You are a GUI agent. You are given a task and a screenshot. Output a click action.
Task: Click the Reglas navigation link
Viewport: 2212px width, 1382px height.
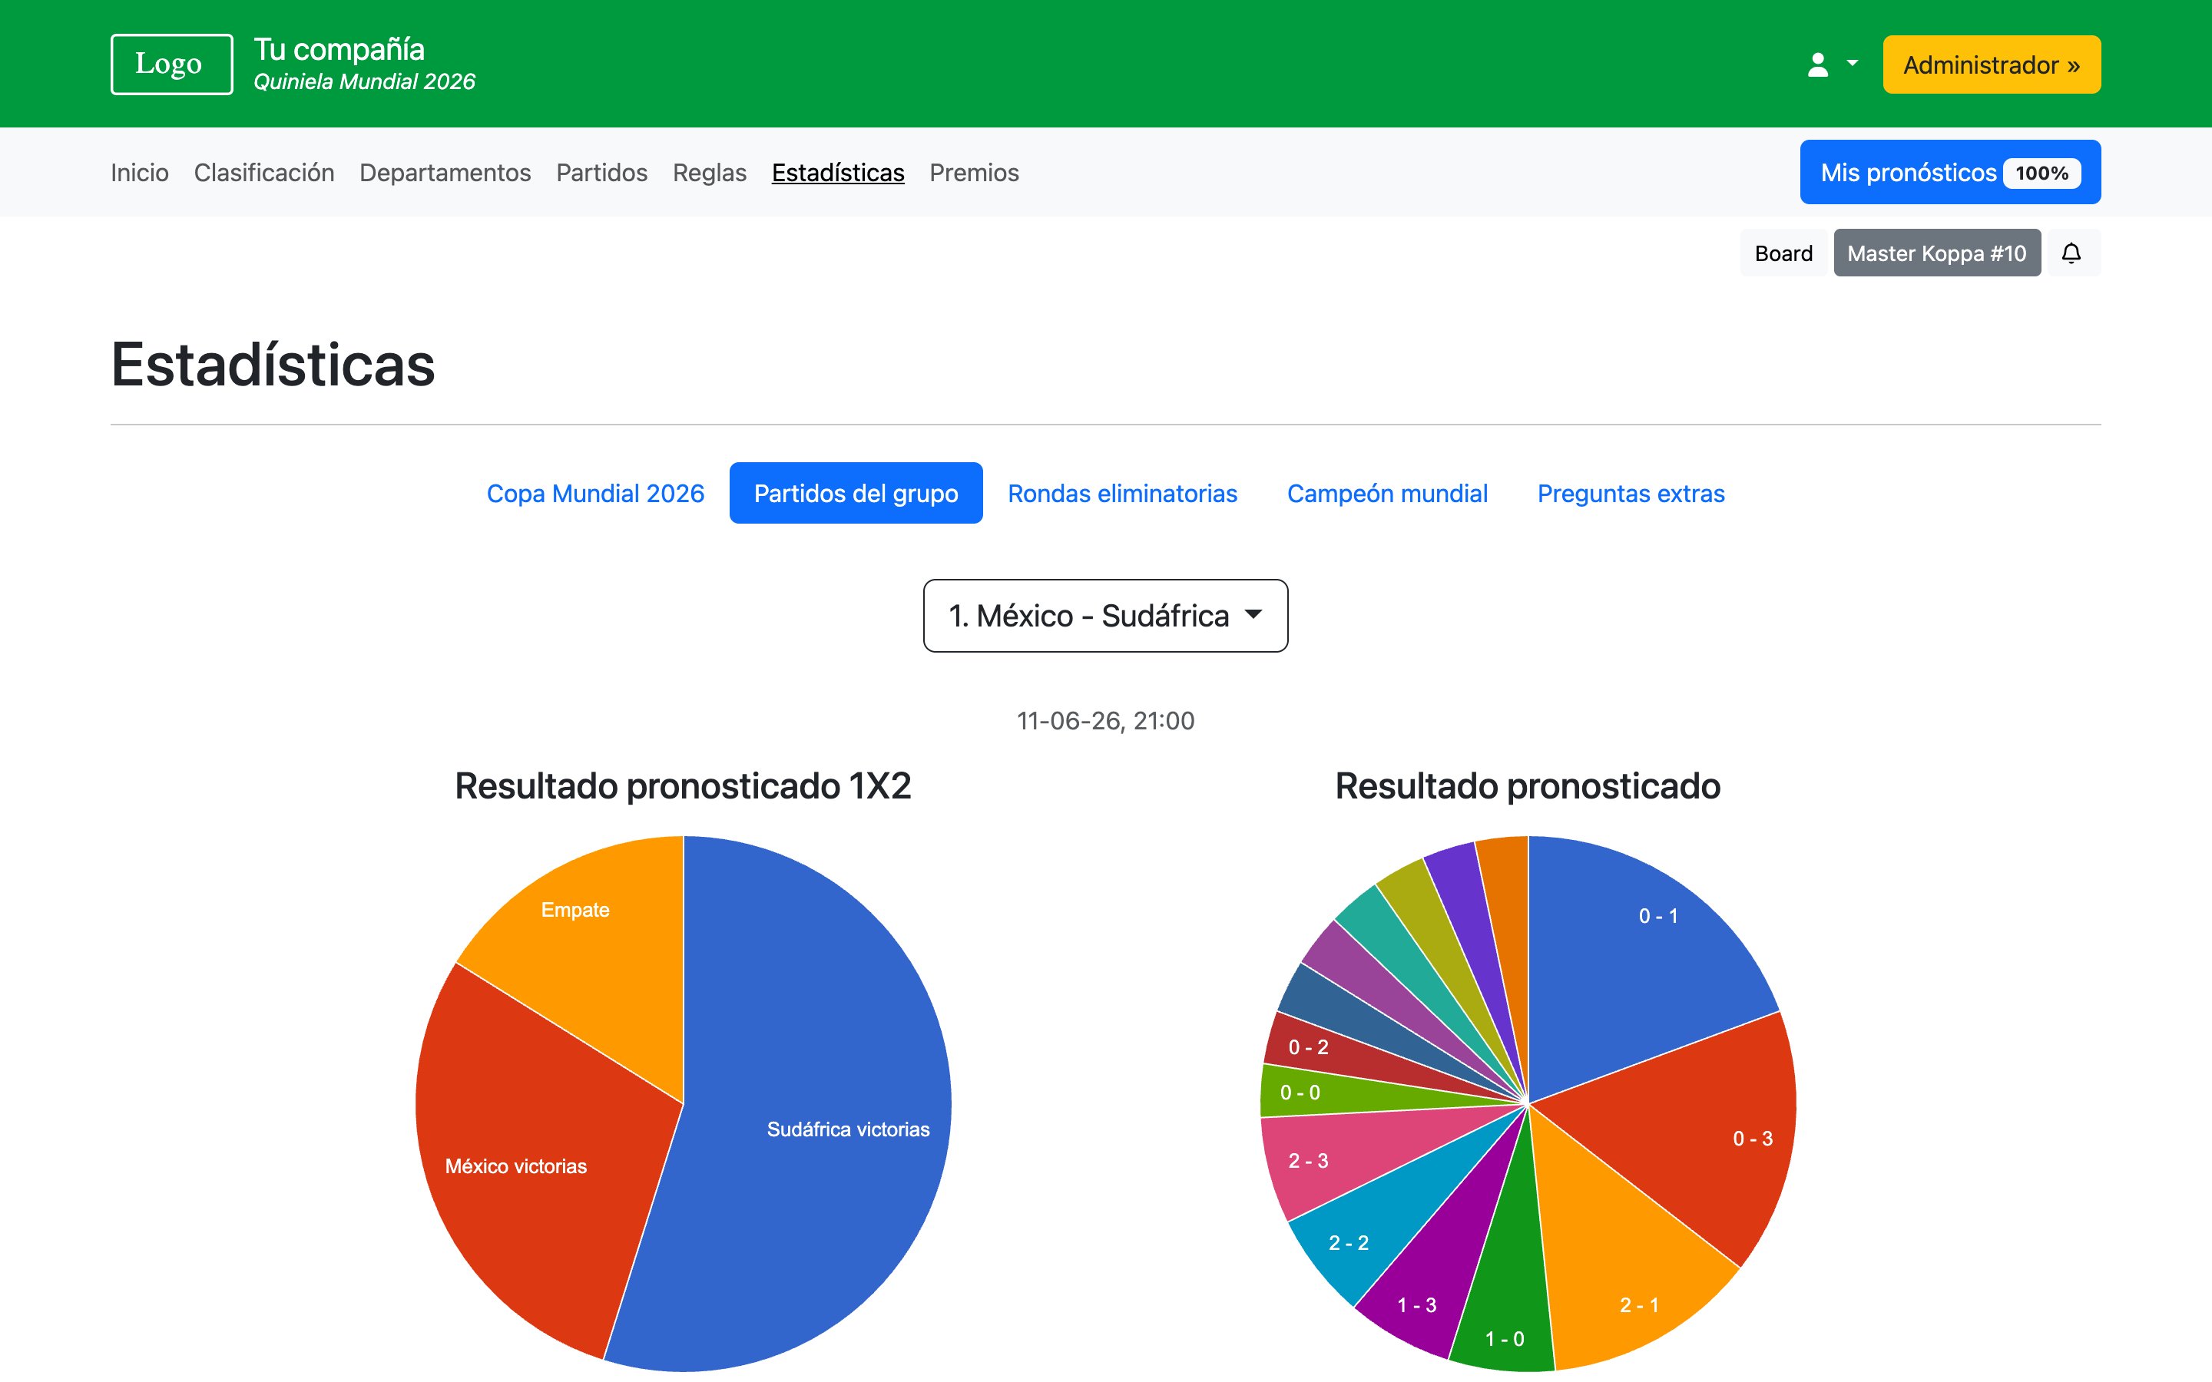point(710,173)
